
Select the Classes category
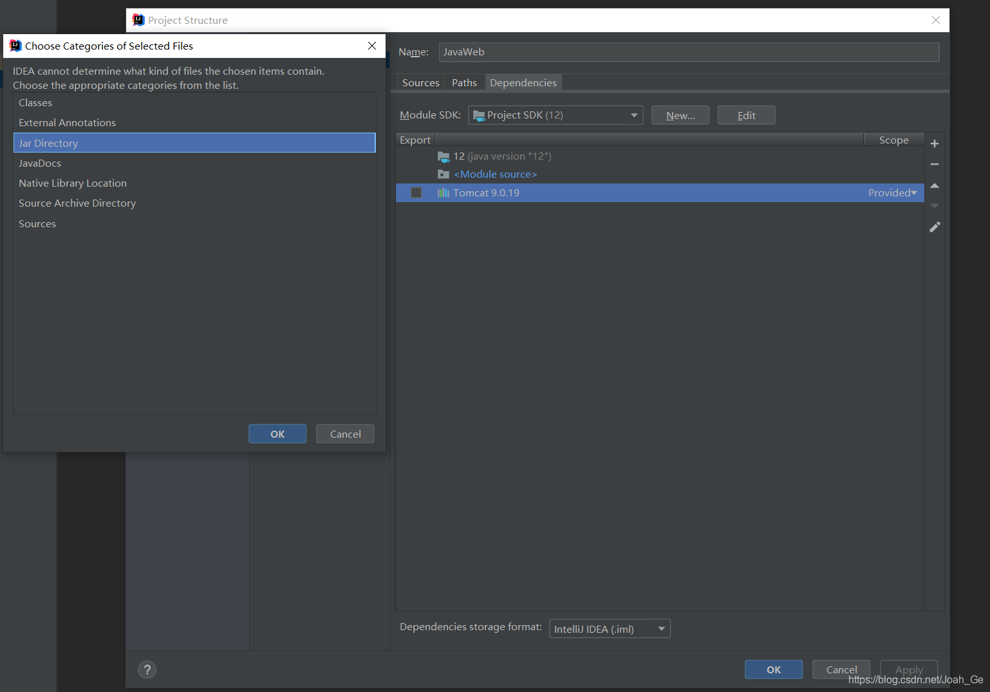point(194,102)
